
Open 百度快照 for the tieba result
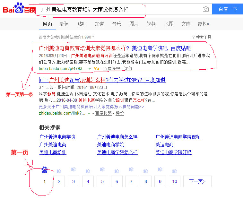(112, 68)
